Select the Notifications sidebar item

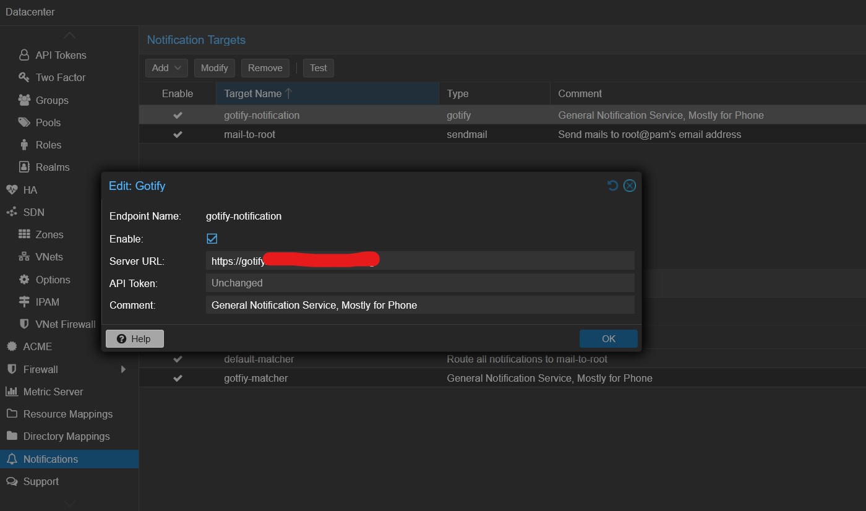click(x=69, y=459)
